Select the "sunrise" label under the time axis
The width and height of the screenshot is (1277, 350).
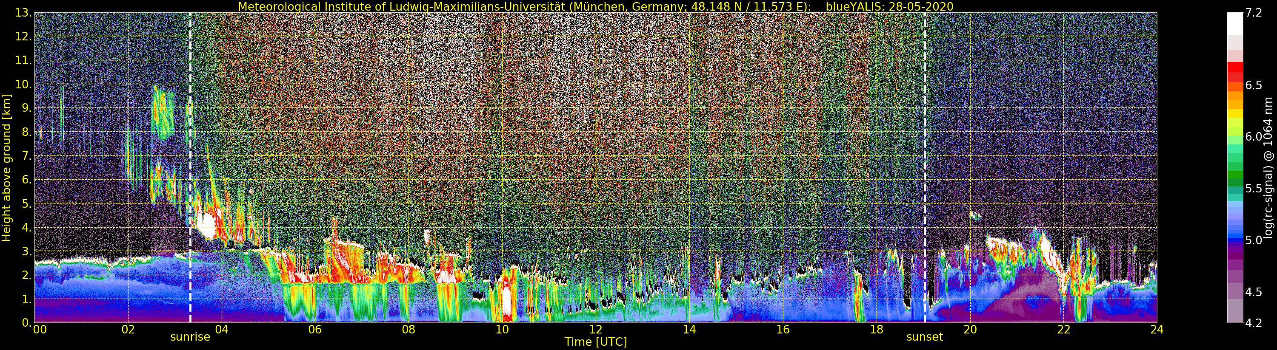click(x=190, y=337)
